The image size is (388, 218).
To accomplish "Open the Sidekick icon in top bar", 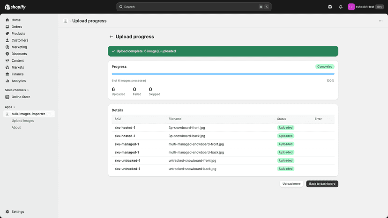I will [330, 7].
